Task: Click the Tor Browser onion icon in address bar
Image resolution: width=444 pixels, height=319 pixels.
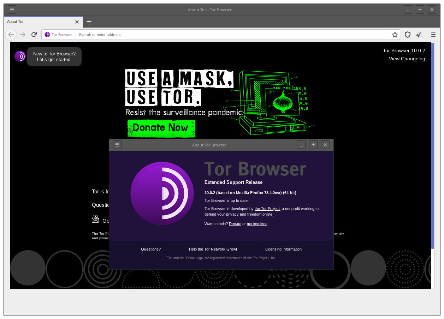Action: (47, 34)
